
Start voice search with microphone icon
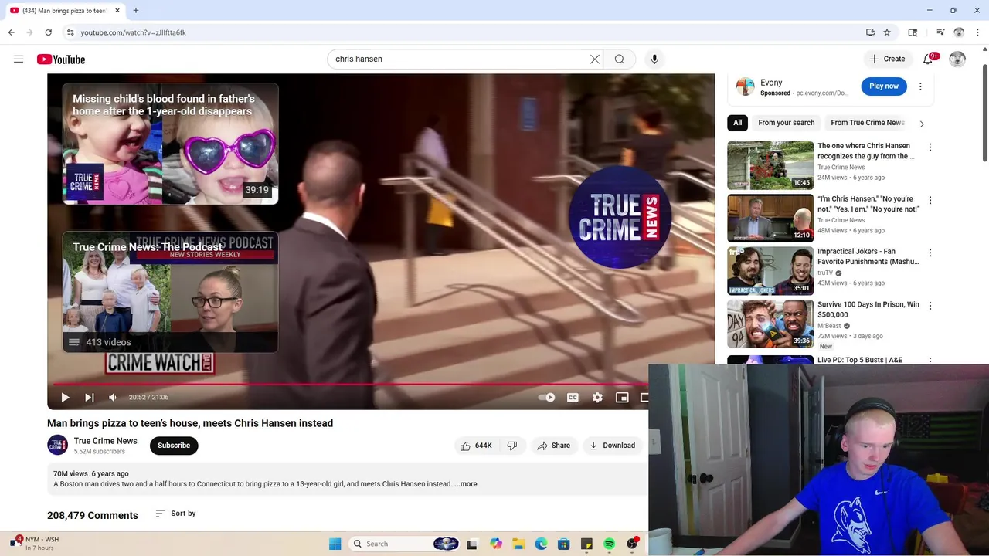pyautogui.click(x=654, y=59)
